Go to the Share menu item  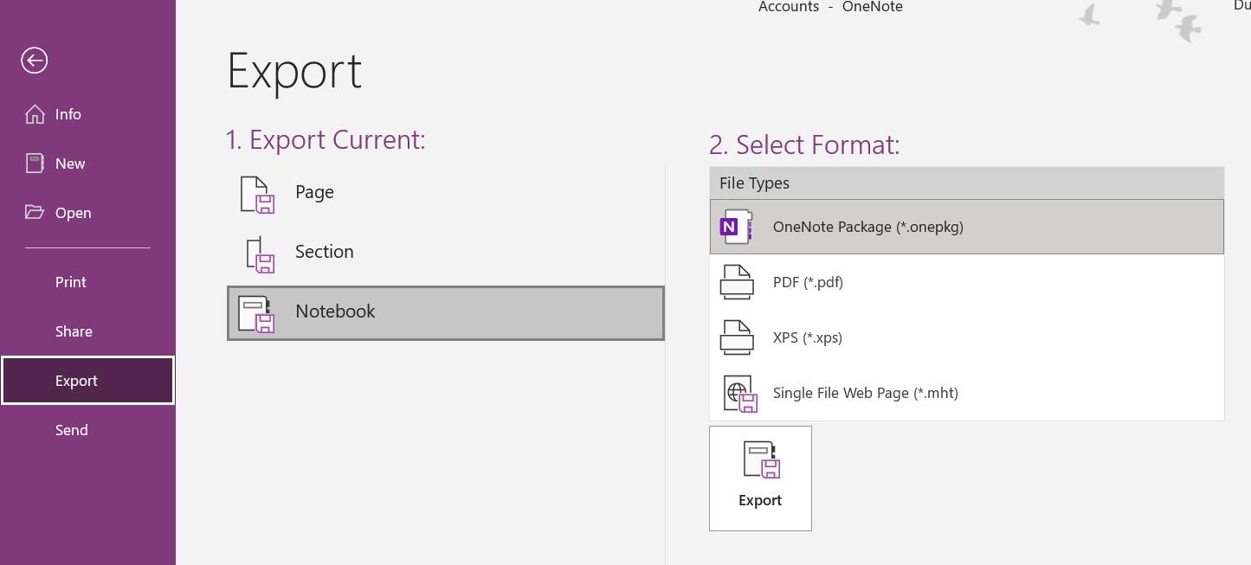74,331
